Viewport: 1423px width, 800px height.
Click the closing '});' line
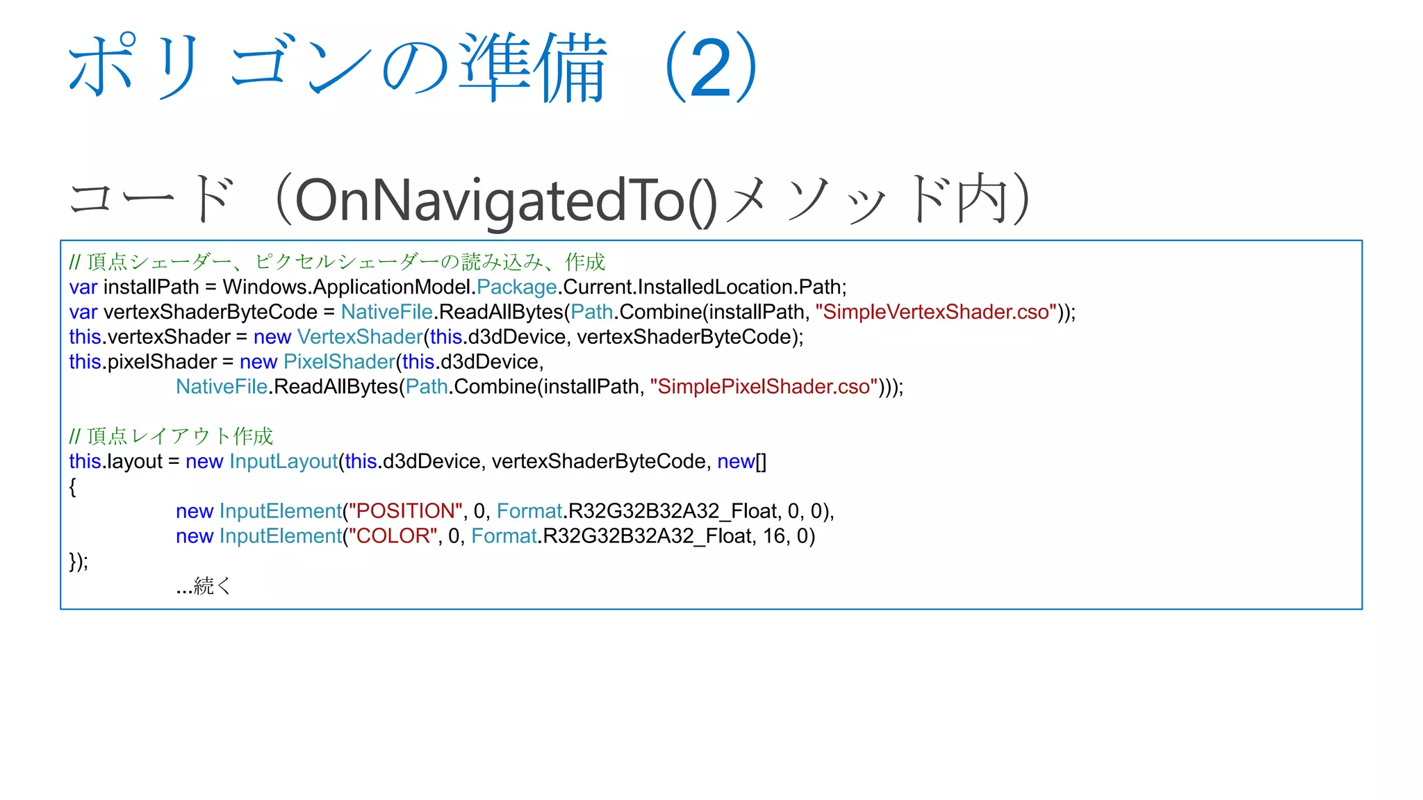(x=79, y=561)
